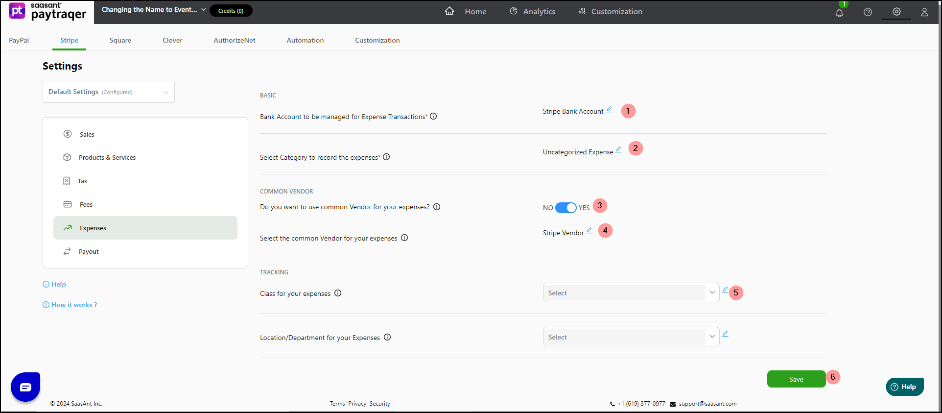942x413 pixels.
Task: Click pencil icon beside Class dropdown
Action: (x=725, y=290)
